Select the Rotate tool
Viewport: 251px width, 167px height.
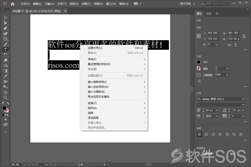pyautogui.click(x=5, y=55)
